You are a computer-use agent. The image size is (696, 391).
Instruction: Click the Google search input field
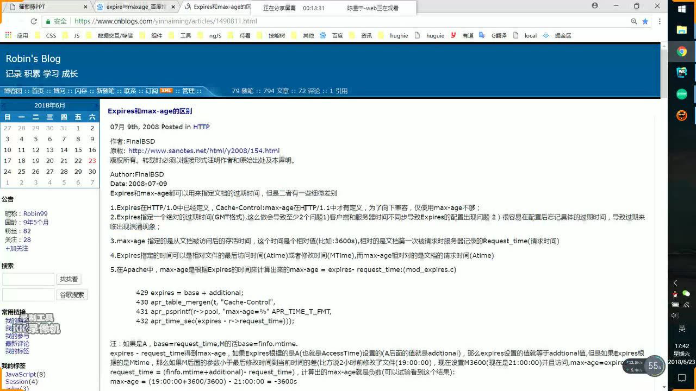28,294
